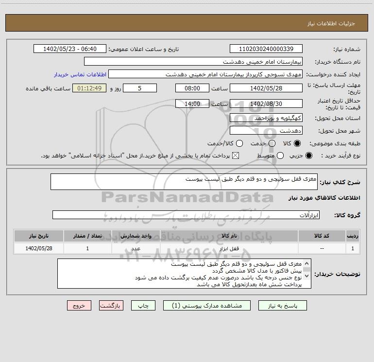Click the need number field 1102030240000339
This screenshot has height=362, width=374.
tap(266, 49)
